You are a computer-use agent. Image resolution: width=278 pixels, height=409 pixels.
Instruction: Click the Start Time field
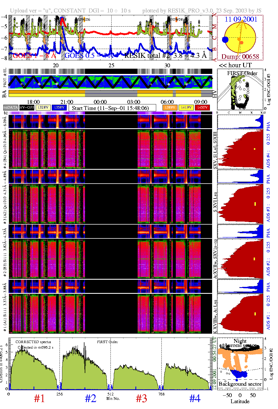(x=112, y=108)
